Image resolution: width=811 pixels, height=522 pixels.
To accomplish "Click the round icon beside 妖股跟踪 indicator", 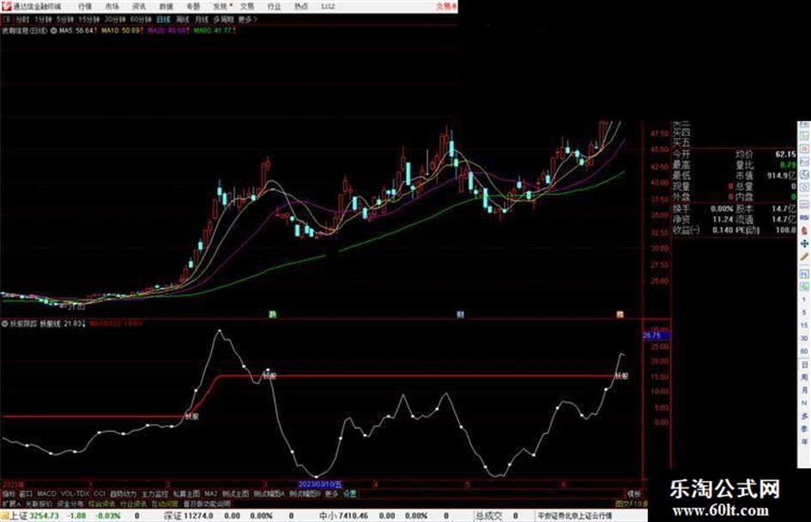I will tap(4, 324).
